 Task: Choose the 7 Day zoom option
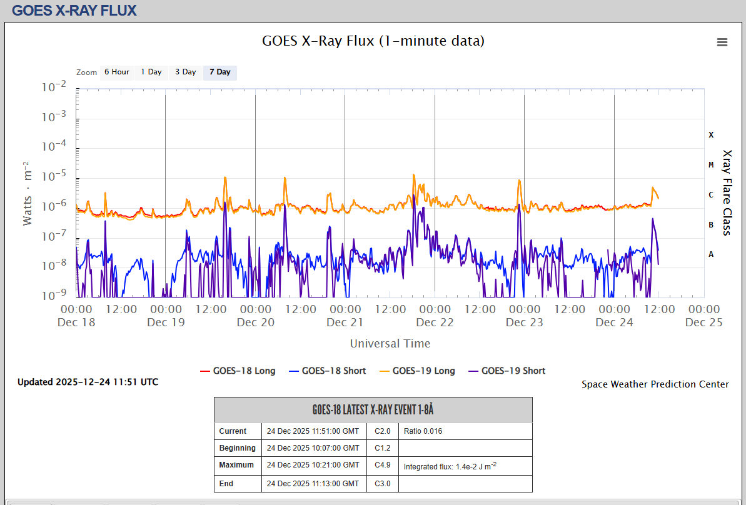[219, 72]
